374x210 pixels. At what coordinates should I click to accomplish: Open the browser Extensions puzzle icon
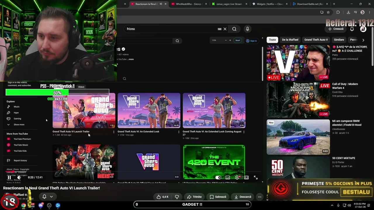[x=338, y=12]
